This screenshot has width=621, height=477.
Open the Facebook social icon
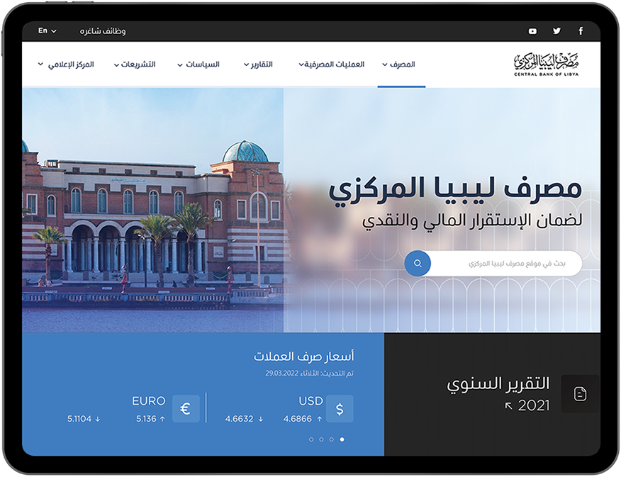point(581,31)
